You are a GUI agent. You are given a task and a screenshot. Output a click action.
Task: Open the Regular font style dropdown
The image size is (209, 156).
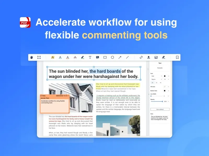156,79
